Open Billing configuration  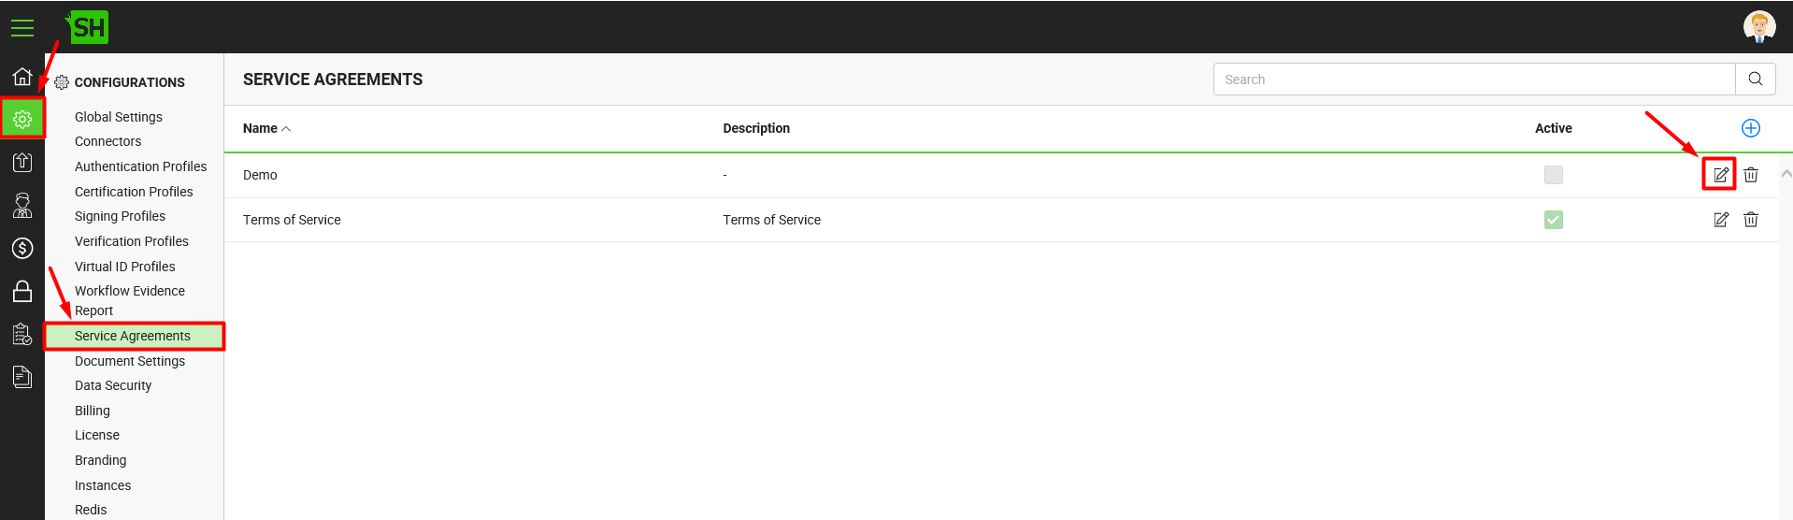tap(93, 411)
